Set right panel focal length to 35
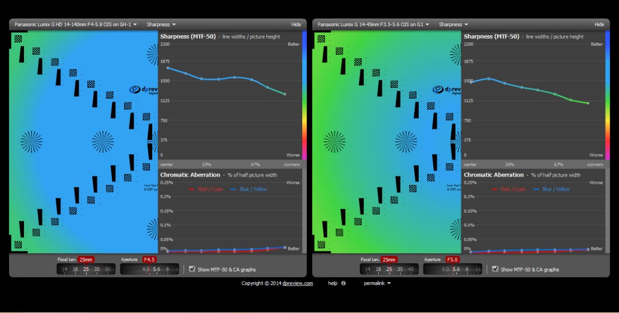Viewport: 619px width, 313px height. (400, 269)
